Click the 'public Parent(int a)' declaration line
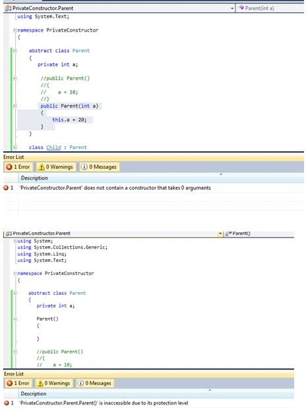Viewport: 306px width, 411px height. coord(69,106)
